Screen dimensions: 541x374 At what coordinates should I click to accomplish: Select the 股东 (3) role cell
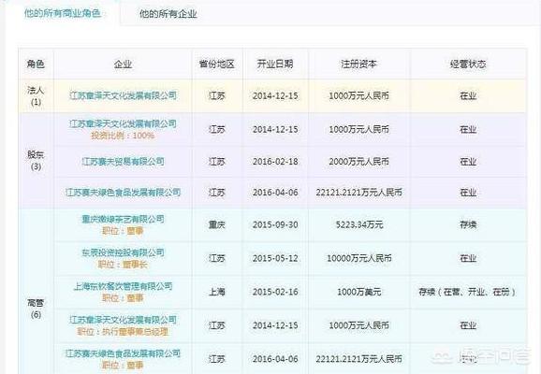[36, 161]
